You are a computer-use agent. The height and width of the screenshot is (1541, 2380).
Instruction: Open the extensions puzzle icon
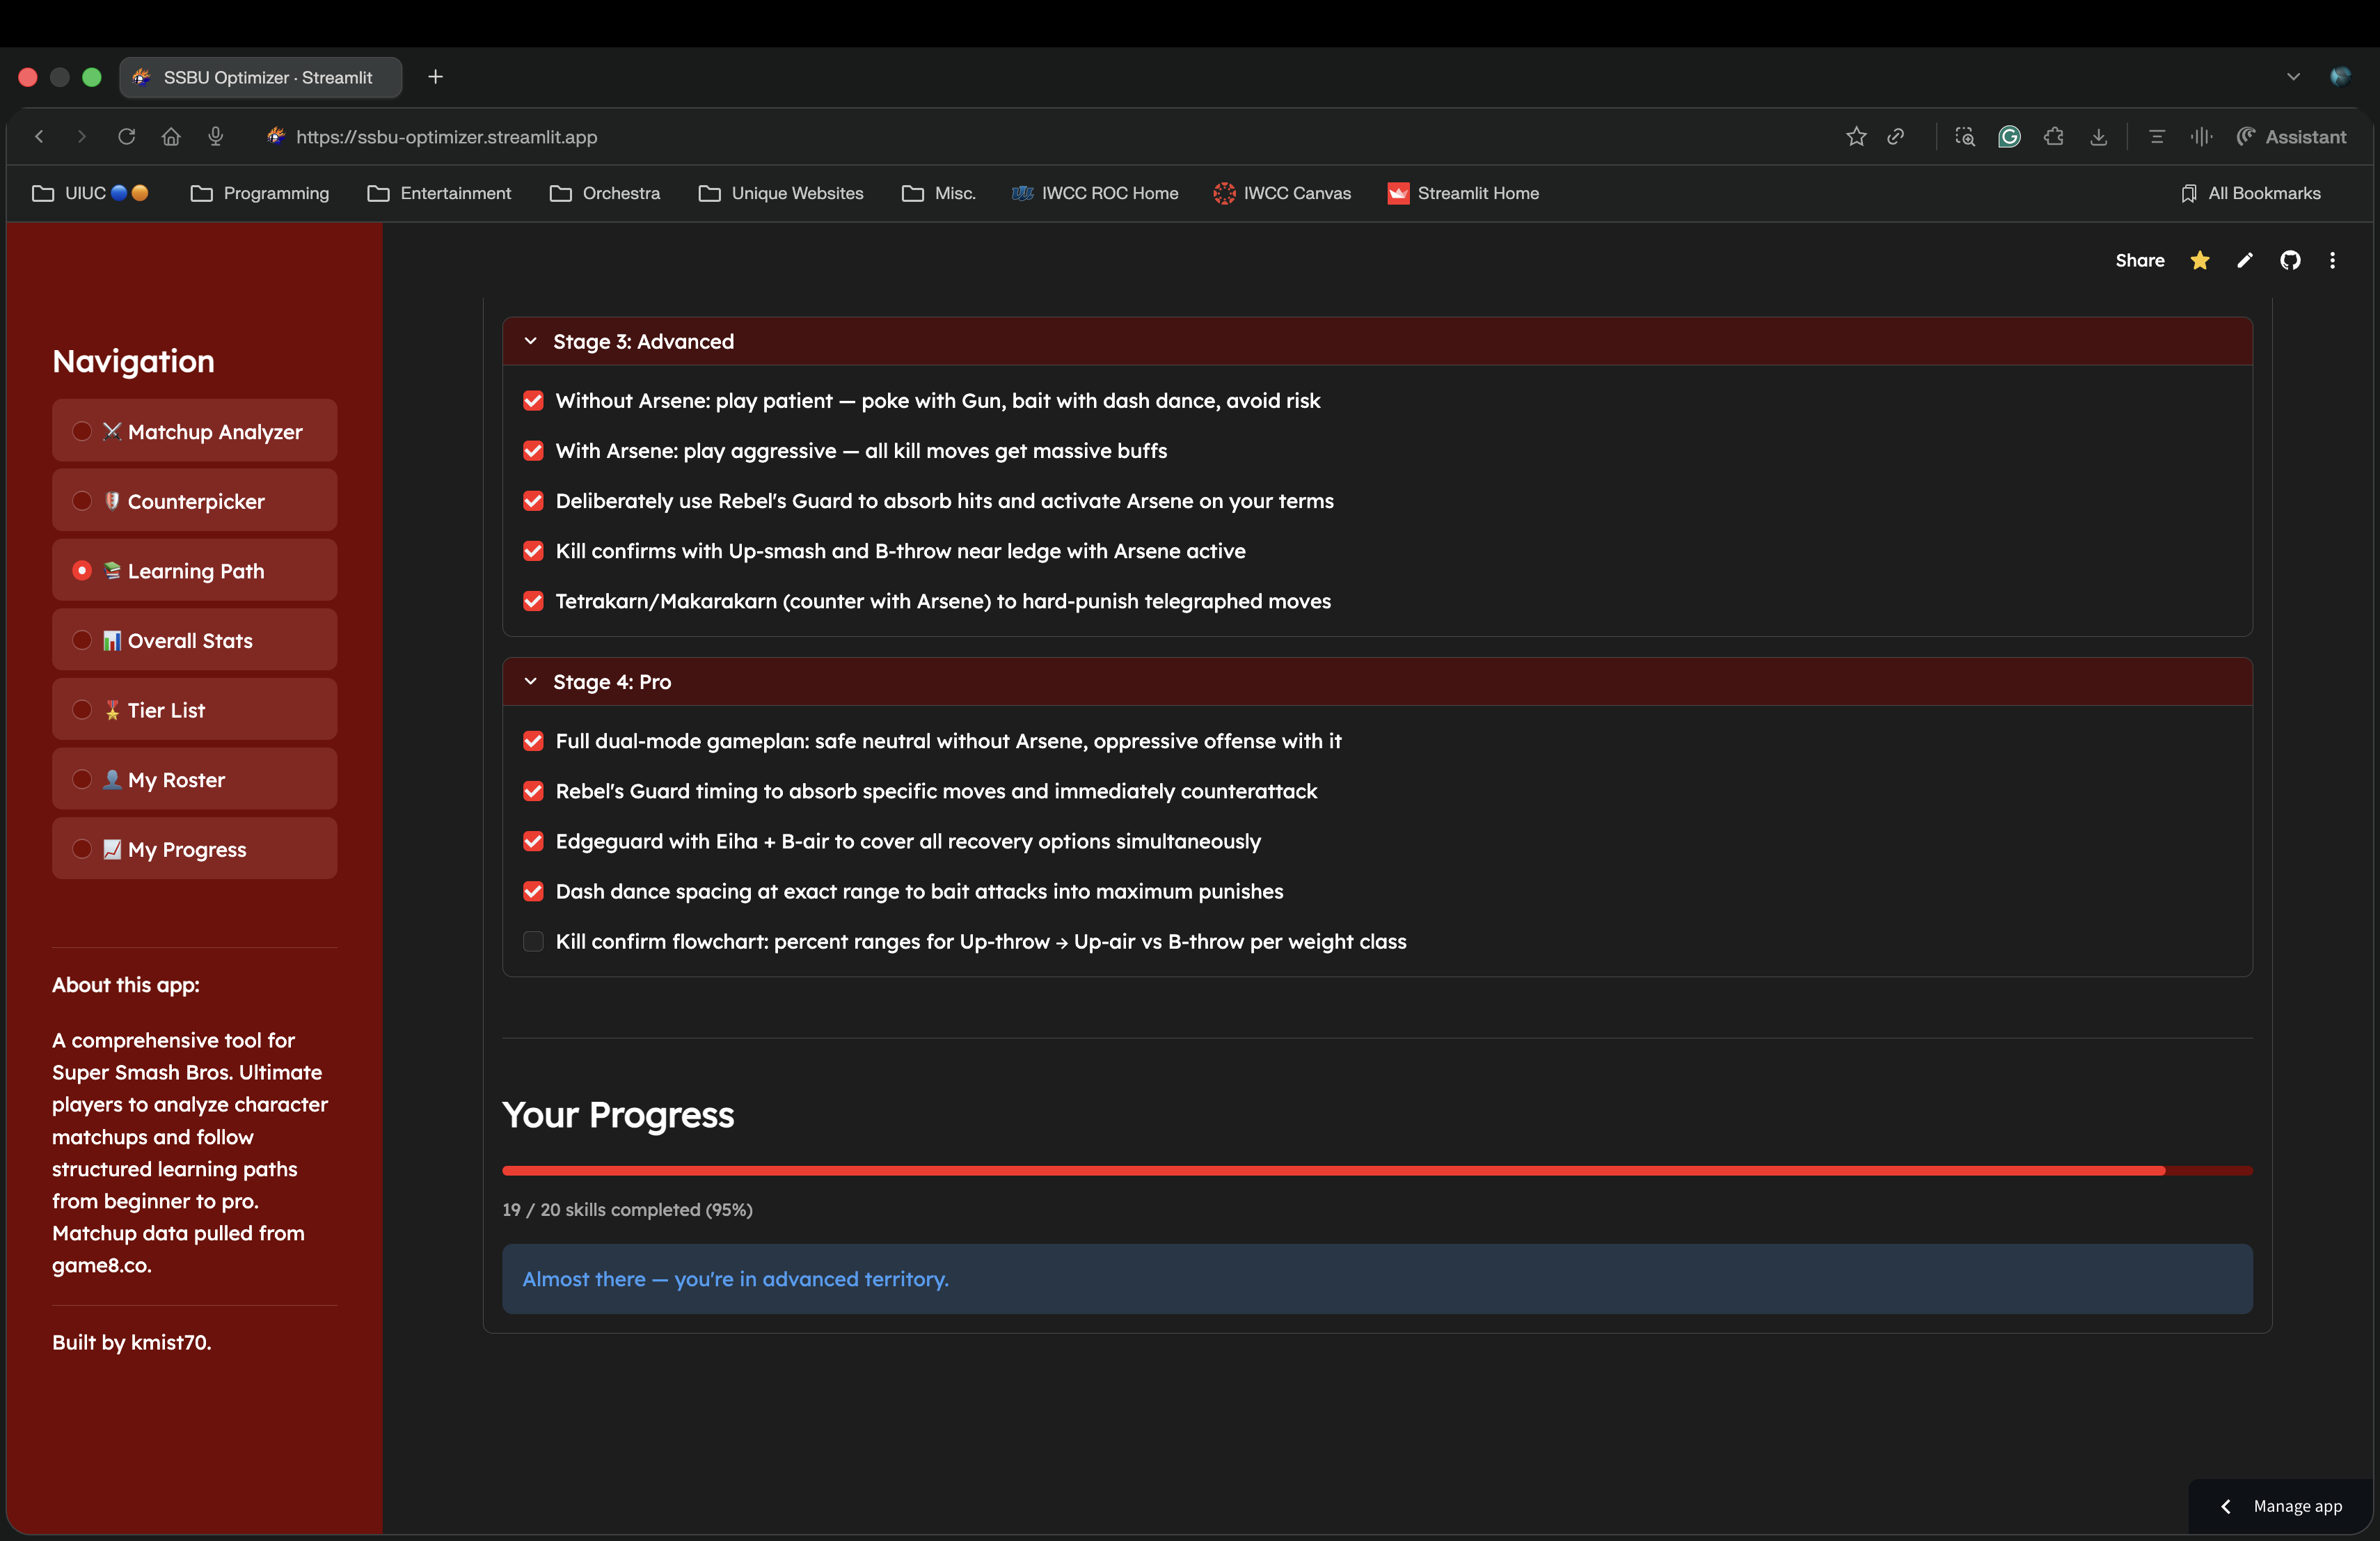[2054, 137]
